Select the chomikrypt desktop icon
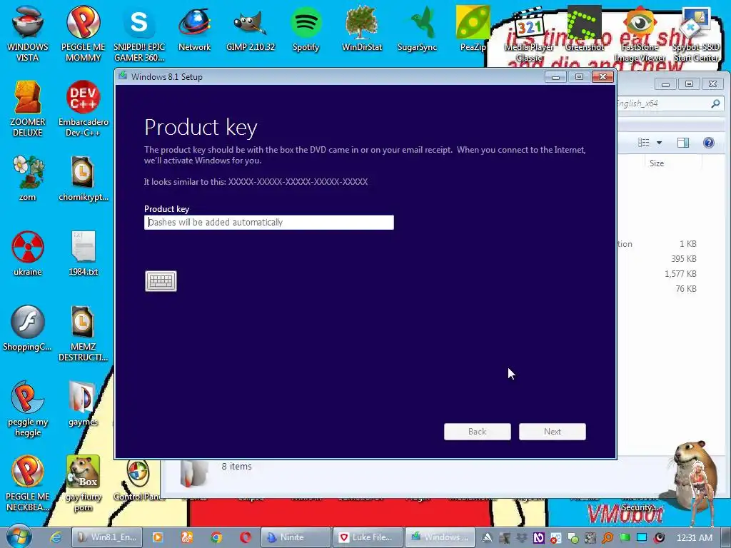Image resolution: width=731 pixels, height=548 pixels. click(83, 178)
